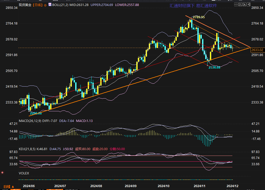
Task: Click the 2633.02 current price tag
Action: tap(257, 50)
